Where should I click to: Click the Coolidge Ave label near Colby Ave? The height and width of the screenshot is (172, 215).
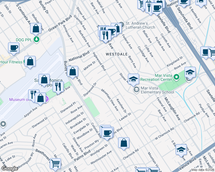click(143, 54)
